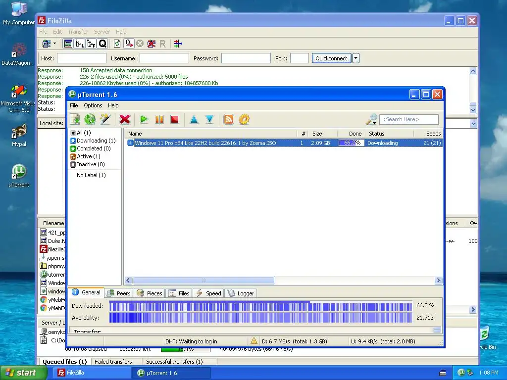Screen dimensions: 507x380
Task: Select the Active (1) category
Action: [85, 156]
